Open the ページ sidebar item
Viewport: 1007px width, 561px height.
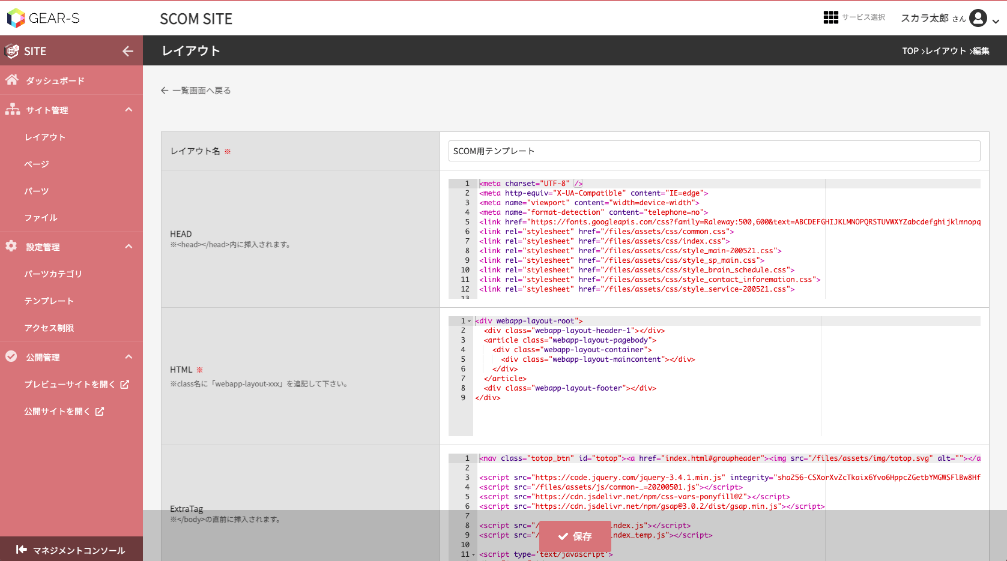click(x=37, y=164)
